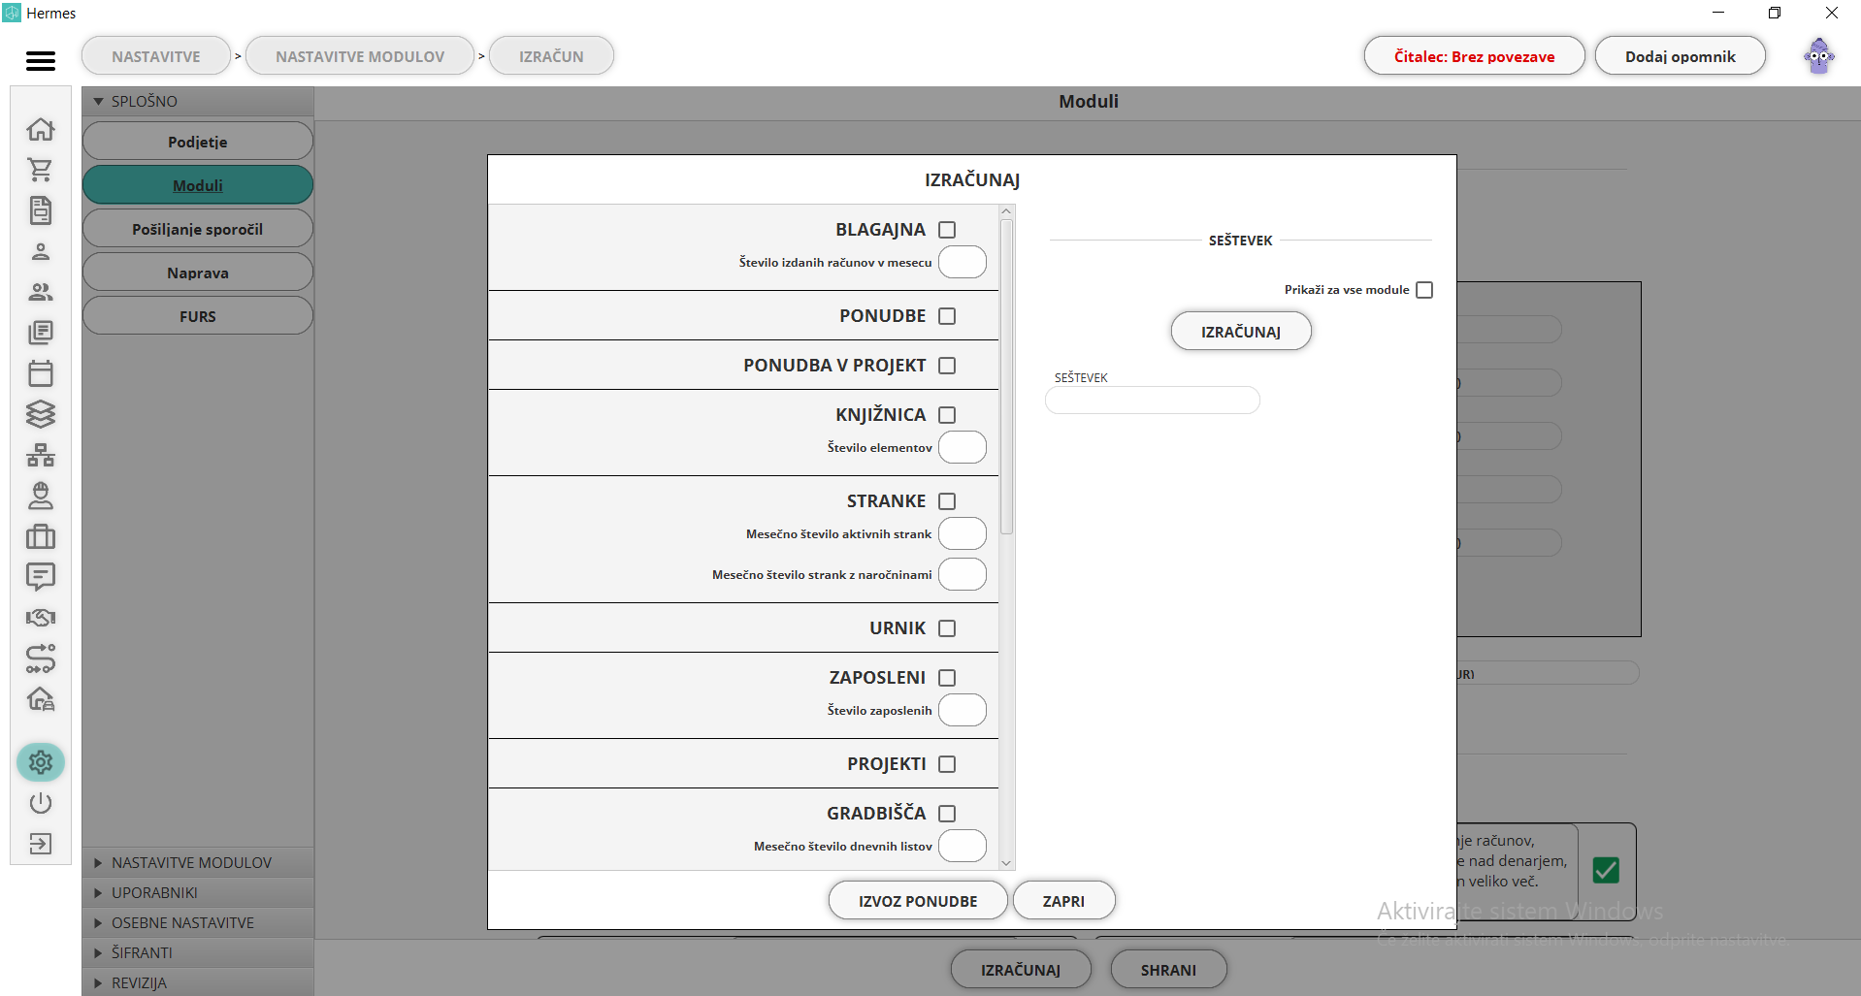Open the single person icon
This screenshot has height=996, width=1861.
point(41,251)
